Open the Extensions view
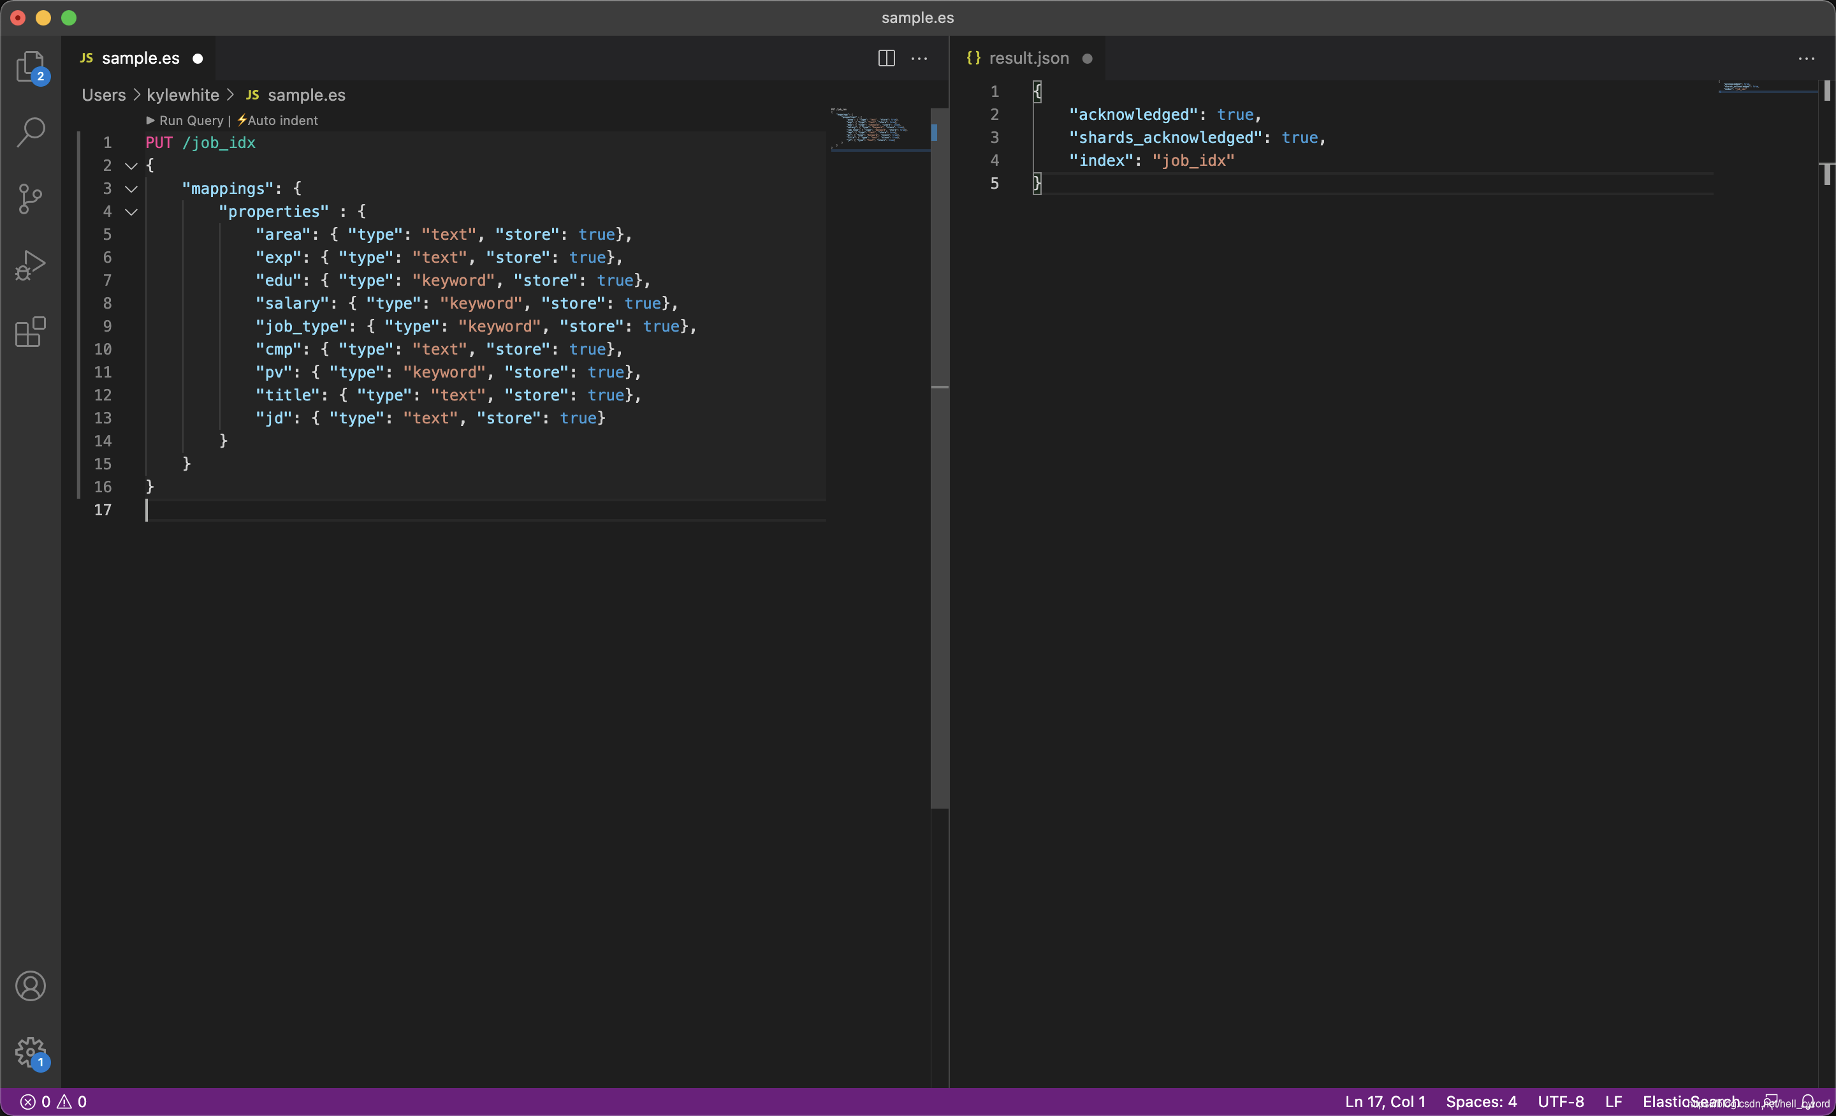The height and width of the screenshot is (1116, 1836). 31,332
